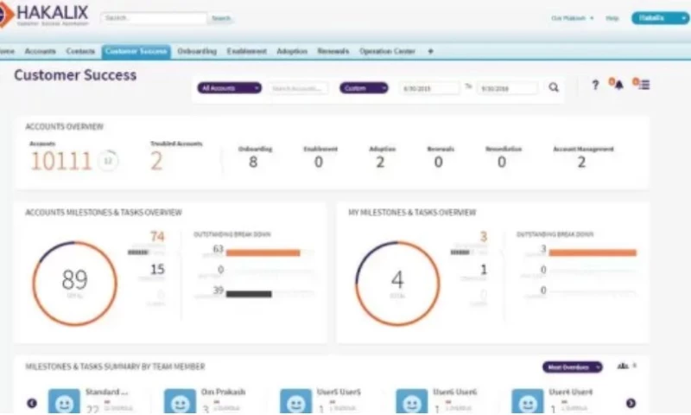The image size is (691, 415).
Task: Add a new tab with the plus icon
Action: tap(431, 51)
